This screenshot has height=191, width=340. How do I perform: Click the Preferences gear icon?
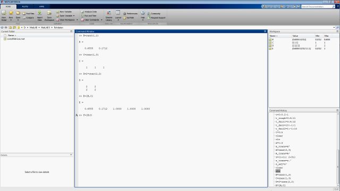click(125, 14)
